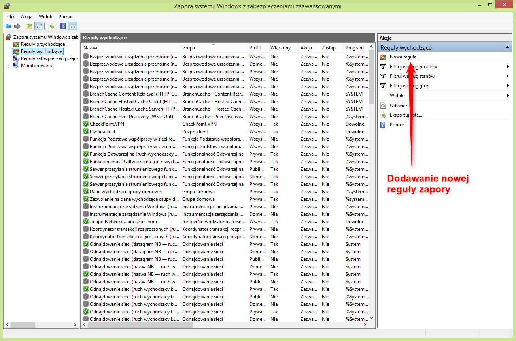Select Reguły zabezpieczeń połączeń in the tree
This screenshot has width=516, height=341.
(x=49, y=58)
